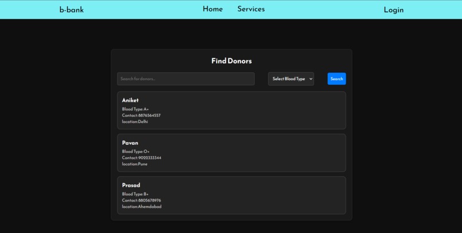Click Contact: 9022333344
462x233 pixels.
click(142, 157)
